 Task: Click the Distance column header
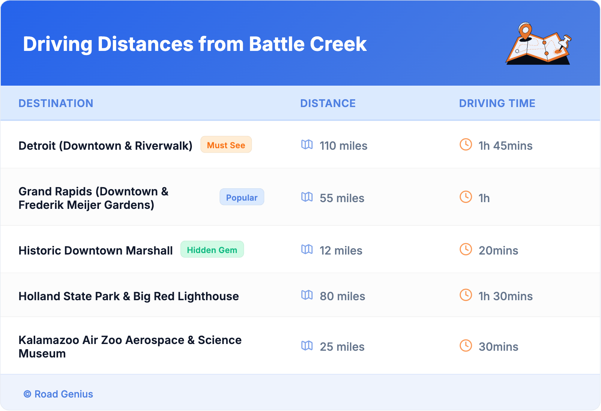[x=328, y=103]
